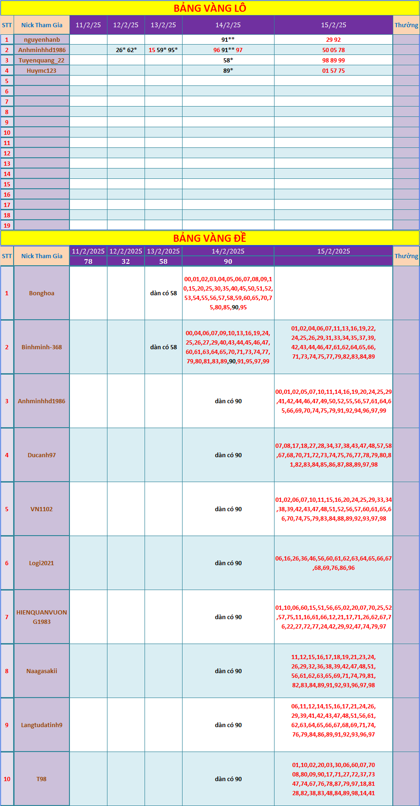Select 'dàn có 90' in T98 row
This screenshot has width=420, height=806.
pos(228,779)
